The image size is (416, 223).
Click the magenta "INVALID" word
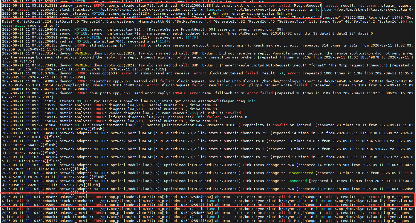click(180, 93)
